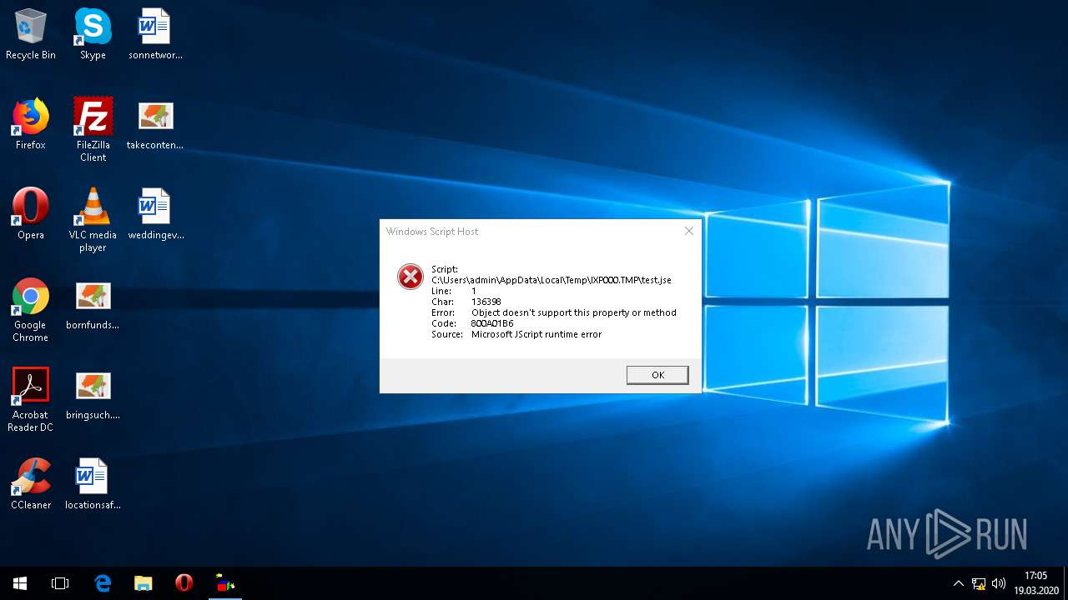This screenshot has height=600, width=1068.
Task: Select the CCleaner desktop shortcut
Action: (31, 484)
